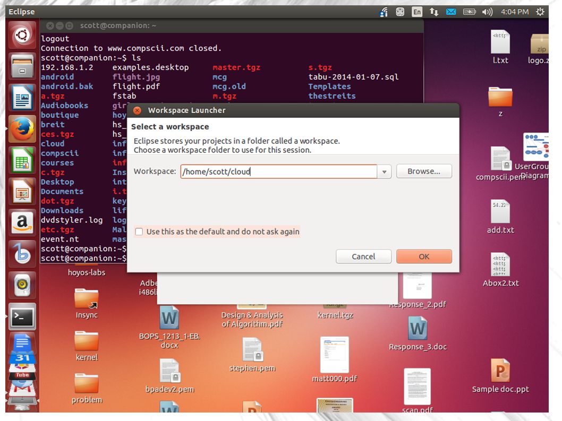Close the Workspace Launcher dialog
The image size is (562, 421).
(x=137, y=110)
